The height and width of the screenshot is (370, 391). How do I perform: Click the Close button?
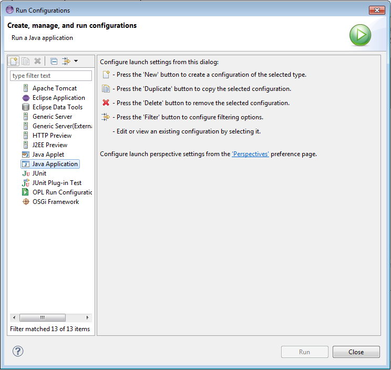[x=356, y=352]
